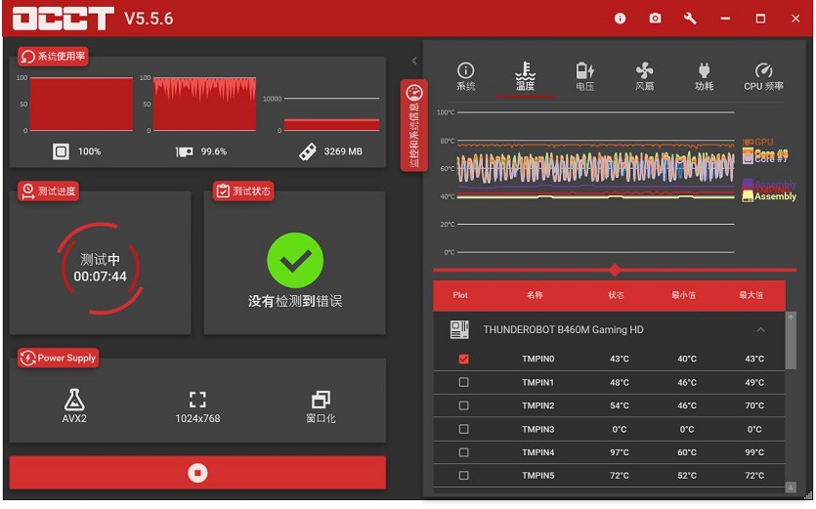Switch to the 风扇 fan tab
This screenshot has width=816, height=509.
644,76
